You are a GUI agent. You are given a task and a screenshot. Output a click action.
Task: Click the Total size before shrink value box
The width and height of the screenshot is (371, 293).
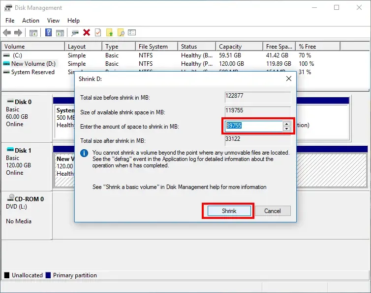pos(258,97)
